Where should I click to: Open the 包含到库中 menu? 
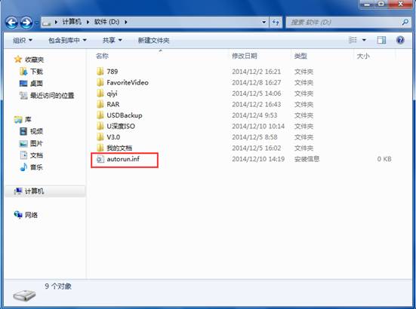tap(67, 40)
